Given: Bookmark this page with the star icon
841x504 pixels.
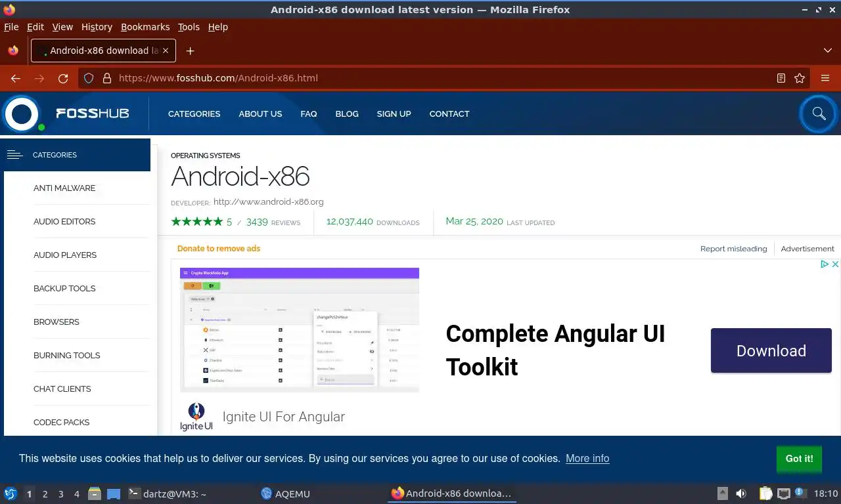Looking at the screenshot, I should [x=800, y=78].
